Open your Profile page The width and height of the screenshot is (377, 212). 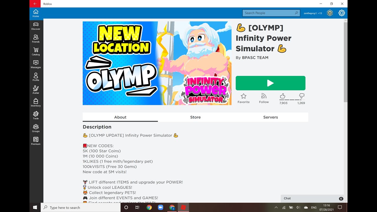pos(36,77)
